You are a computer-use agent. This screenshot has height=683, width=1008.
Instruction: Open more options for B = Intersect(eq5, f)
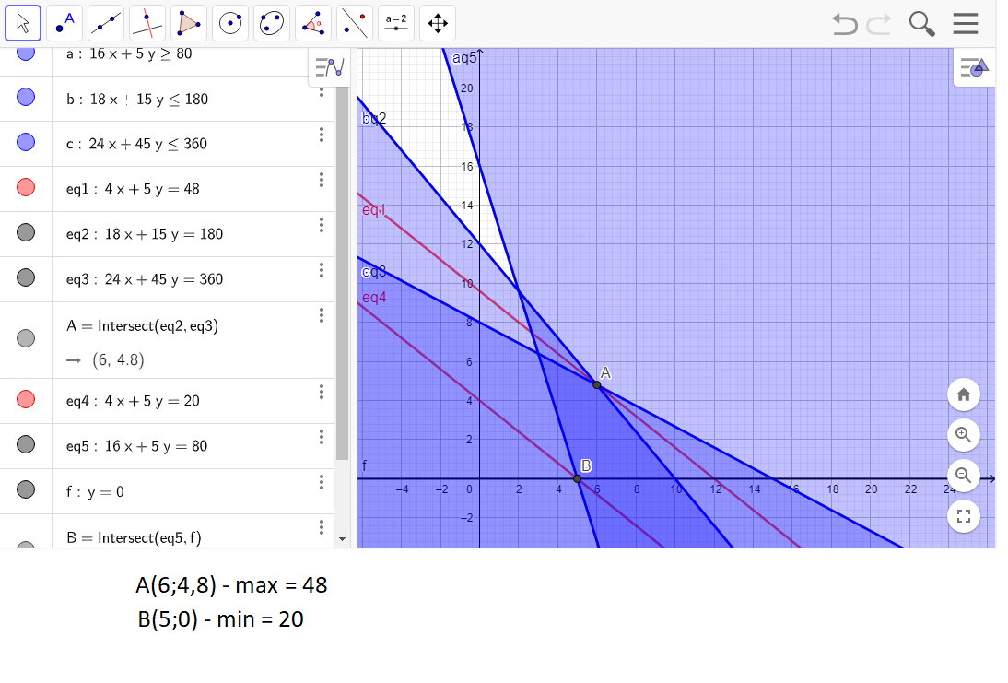coord(322,527)
